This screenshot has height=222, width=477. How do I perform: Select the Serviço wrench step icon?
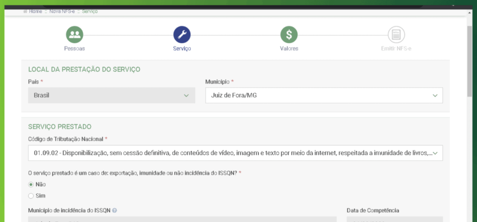[x=182, y=34]
